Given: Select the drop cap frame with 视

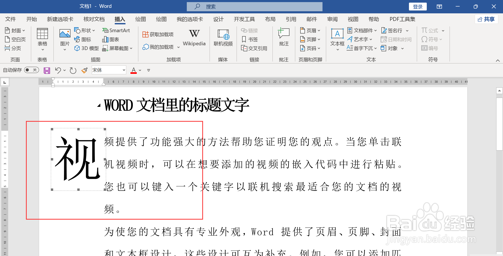Looking at the screenshot, I should 78,159.
